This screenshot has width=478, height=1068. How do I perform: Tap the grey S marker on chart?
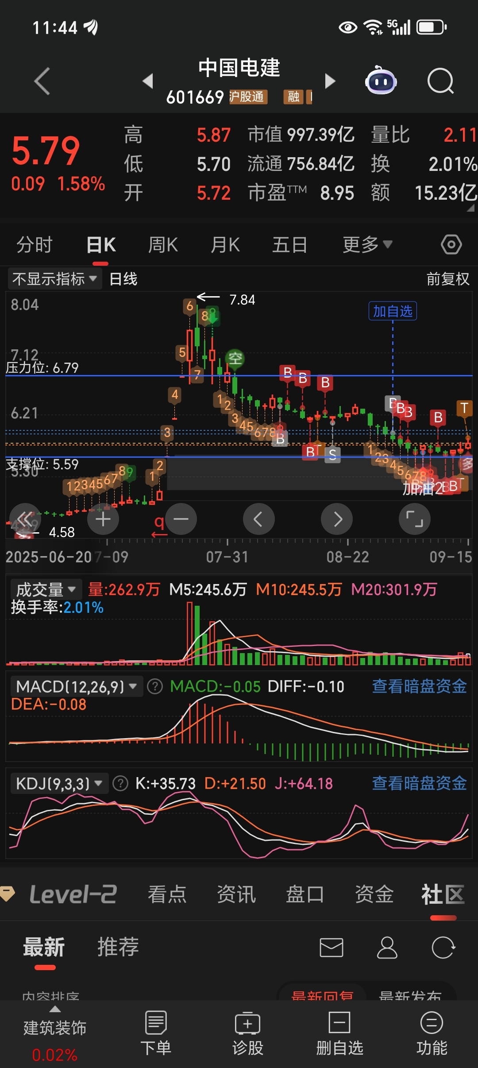pyautogui.click(x=332, y=455)
